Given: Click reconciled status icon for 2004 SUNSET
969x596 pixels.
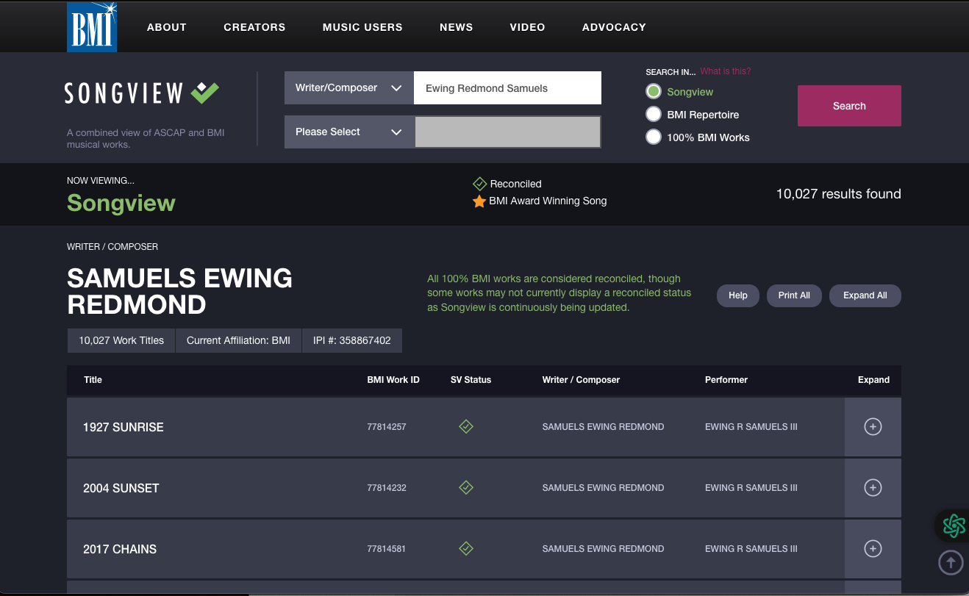Looking at the screenshot, I should 465,487.
